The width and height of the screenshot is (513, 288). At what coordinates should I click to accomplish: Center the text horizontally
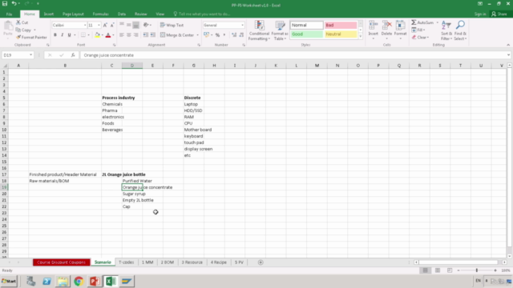pyautogui.click(x=128, y=35)
